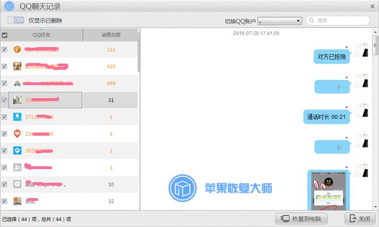Click the chat panel scrollbar up arrow
Viewport: 379px width, 227px height.
point(375,32)
